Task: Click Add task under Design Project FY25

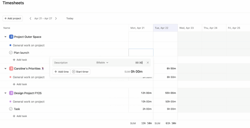Action: pyautogui.click(x=20, y=116)
